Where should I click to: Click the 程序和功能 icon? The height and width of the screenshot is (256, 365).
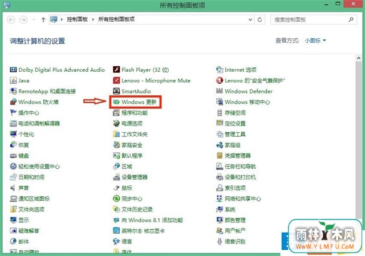(x=116, y=113)
